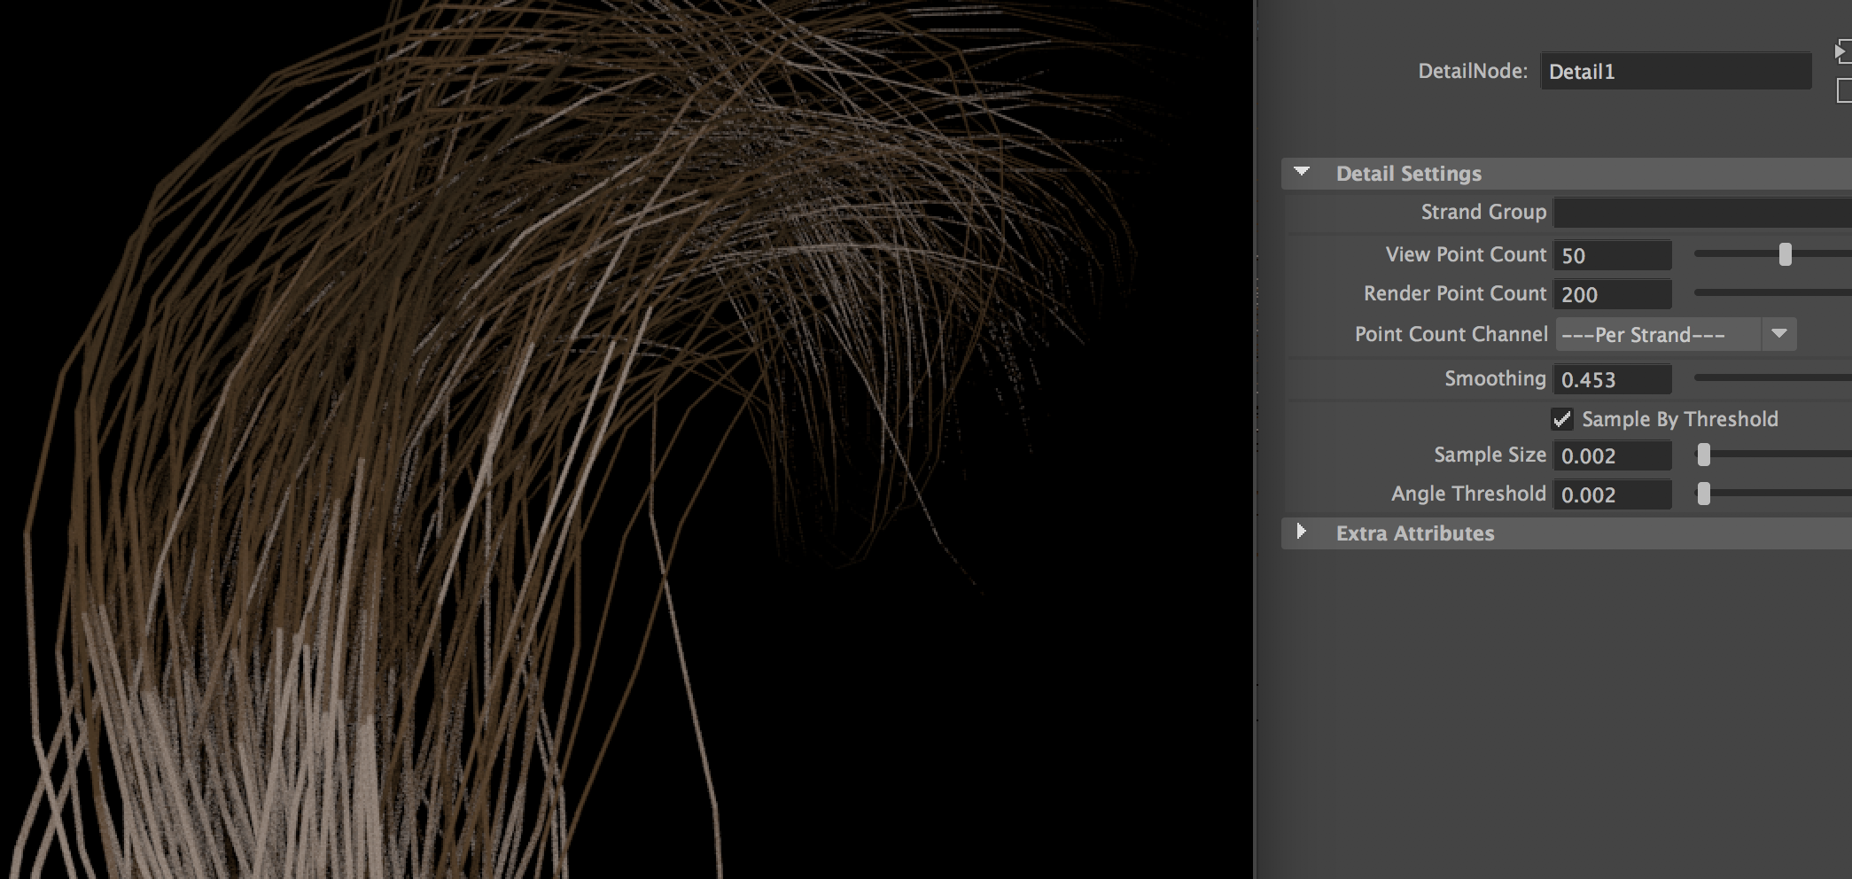Click the Detail Settings header label
This screenshot has width=1852, height=879.
pyautogui.click(x=1408, y=174)
